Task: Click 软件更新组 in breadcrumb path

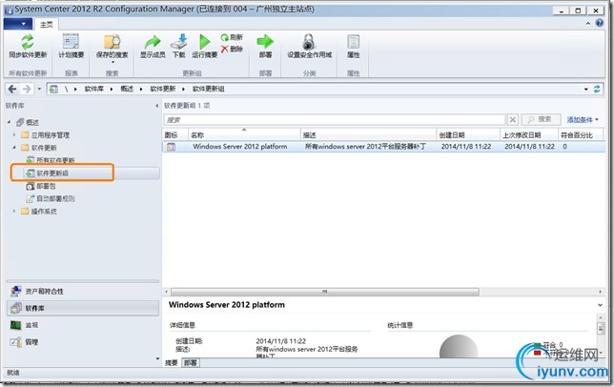Action: (x=208, y=89)
